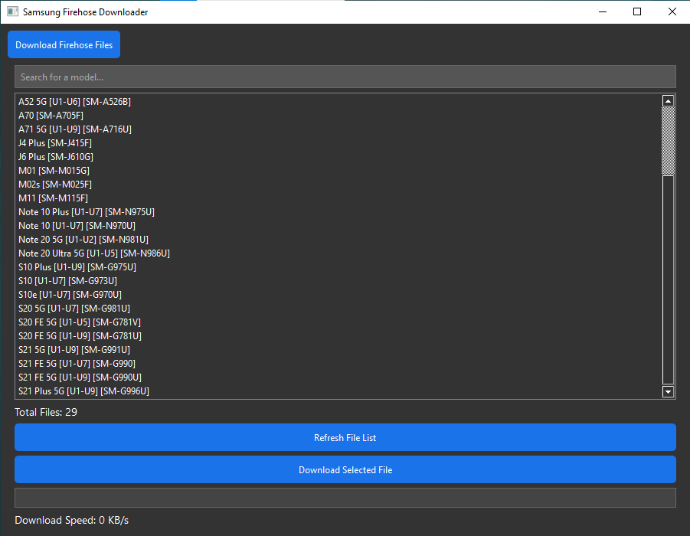This screenshot has width=690, height=536.
Task: Select Note 10 Plus [U1-U7] [SM-N975U]
Action: (x=338, y=211)
